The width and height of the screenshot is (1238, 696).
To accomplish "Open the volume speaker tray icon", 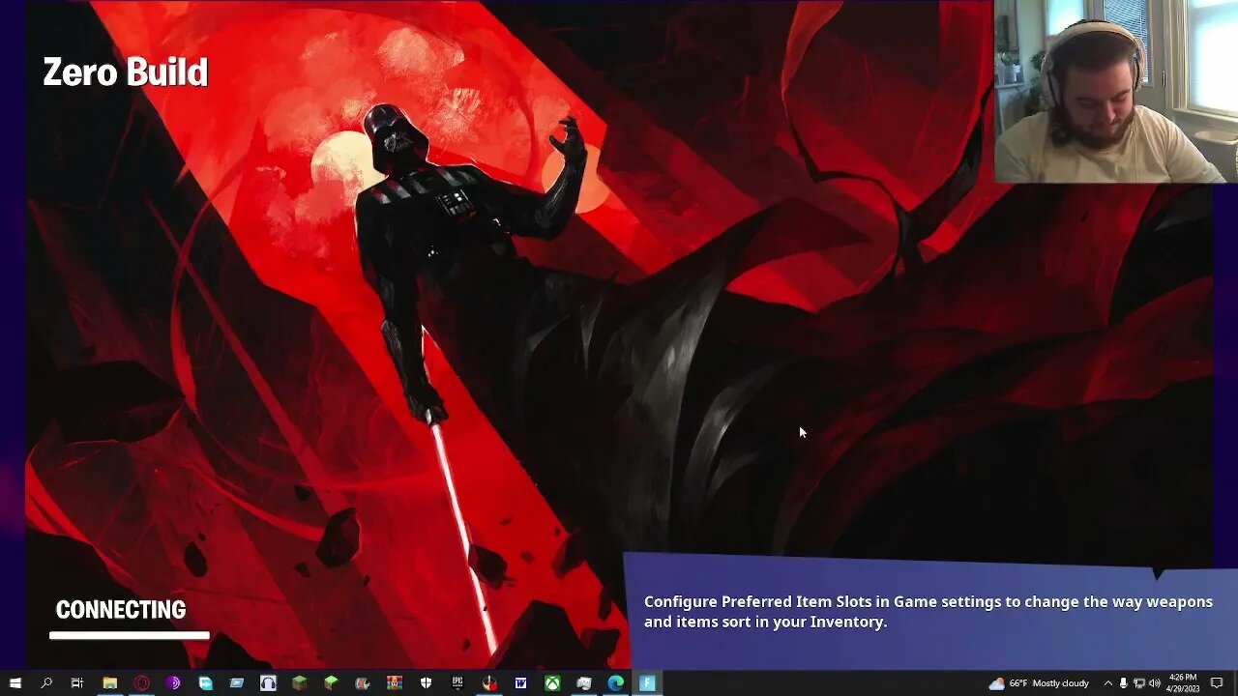I will (x=1154, y=683).
